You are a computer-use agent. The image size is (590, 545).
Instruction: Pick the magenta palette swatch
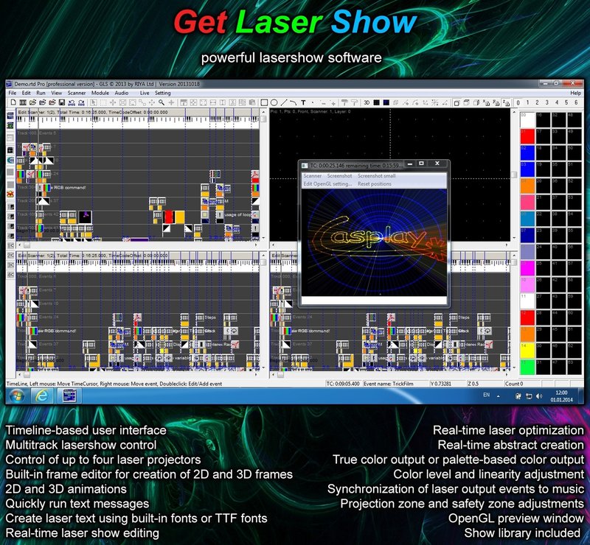click(527, 268)
